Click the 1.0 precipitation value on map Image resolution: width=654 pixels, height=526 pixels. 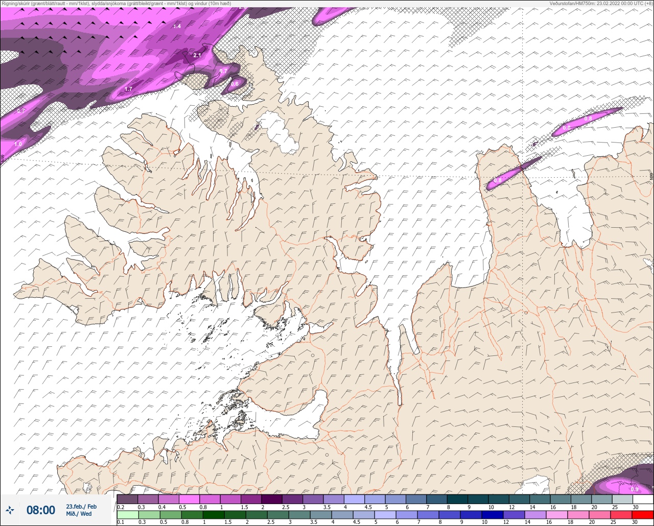pos(18,145)
